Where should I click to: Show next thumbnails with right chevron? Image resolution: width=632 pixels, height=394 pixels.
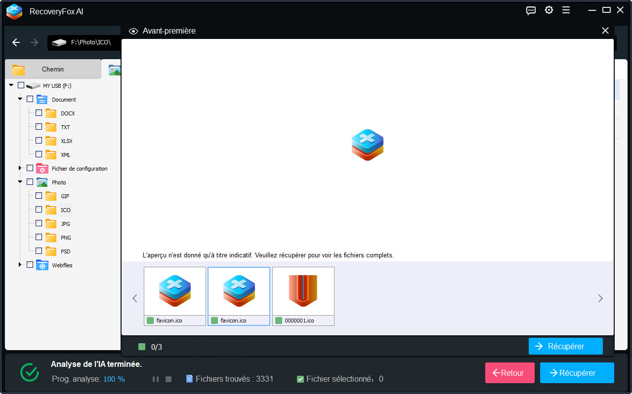[600, 298]
